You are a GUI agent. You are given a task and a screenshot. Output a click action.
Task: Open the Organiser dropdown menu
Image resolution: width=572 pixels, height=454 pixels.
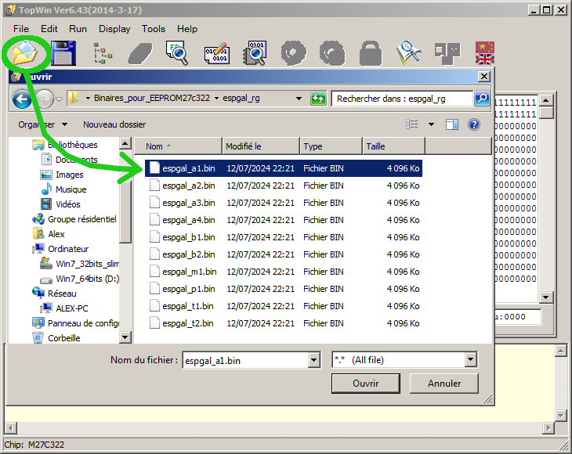tap(42, 124)
